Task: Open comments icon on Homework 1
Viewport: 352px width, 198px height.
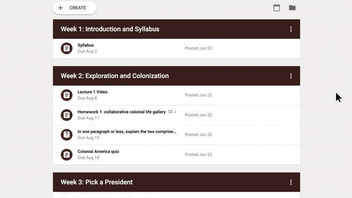Action: (x=171, y=112)
